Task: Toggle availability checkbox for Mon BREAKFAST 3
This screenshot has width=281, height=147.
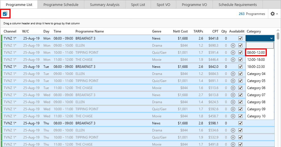Action: 240,38
